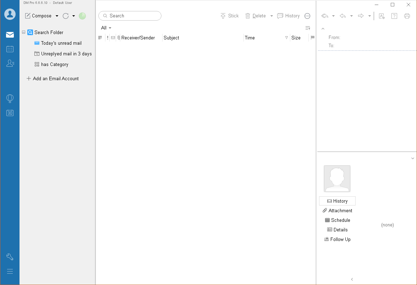Sort by the sticky note column
The height and width of the screenshot is (285, 417).
(x=100, y=38)
